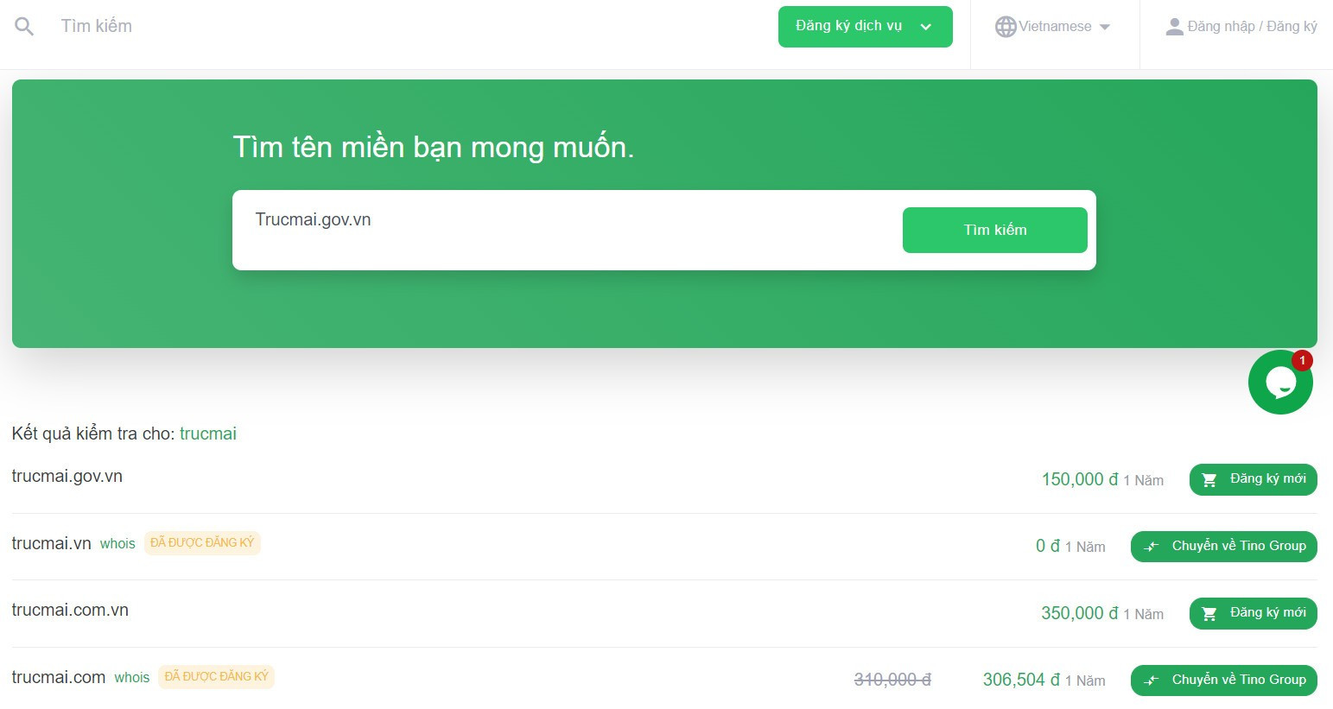Click the trucmai.com domain name

pos(59,677)
